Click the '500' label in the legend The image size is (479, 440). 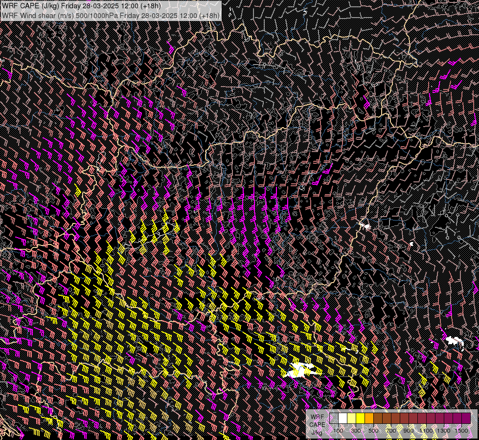coord(373,431)
